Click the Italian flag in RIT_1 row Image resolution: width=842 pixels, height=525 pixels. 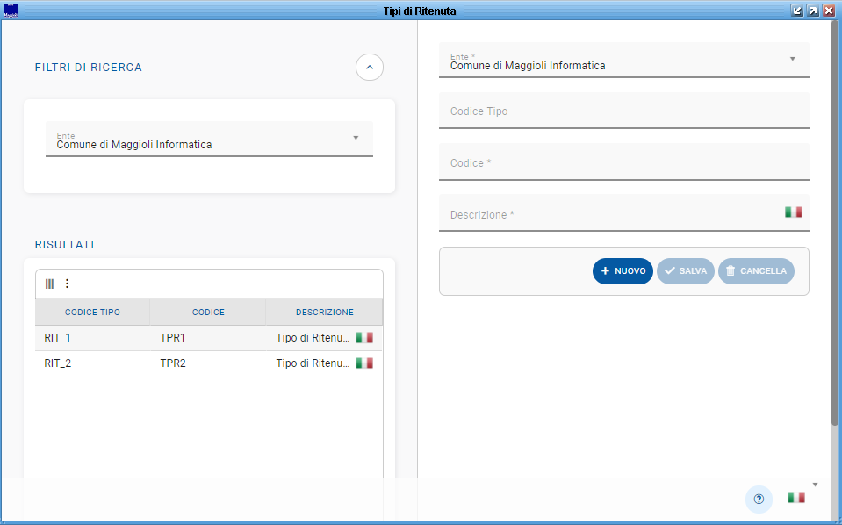[364, 337]
